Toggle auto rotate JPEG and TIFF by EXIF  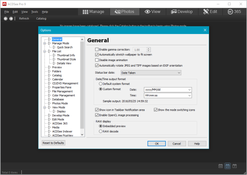coord(97,65)
